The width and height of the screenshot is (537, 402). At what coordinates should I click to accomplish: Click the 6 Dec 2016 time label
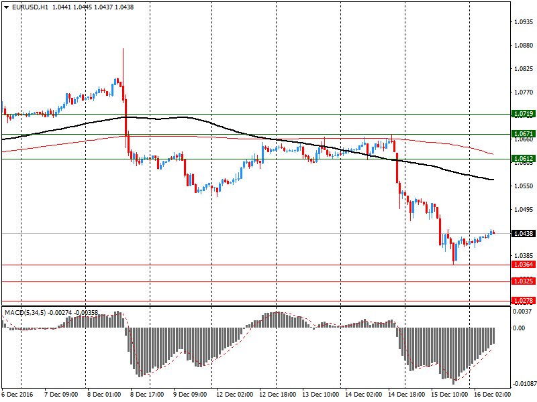tap(17, 395)
